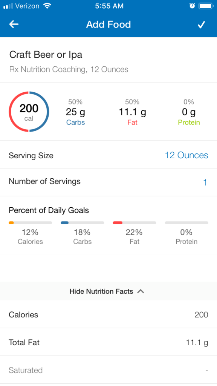Tap the Protein daily goal progress bar
Screen dimensions: 217x386
pos(186,223)
